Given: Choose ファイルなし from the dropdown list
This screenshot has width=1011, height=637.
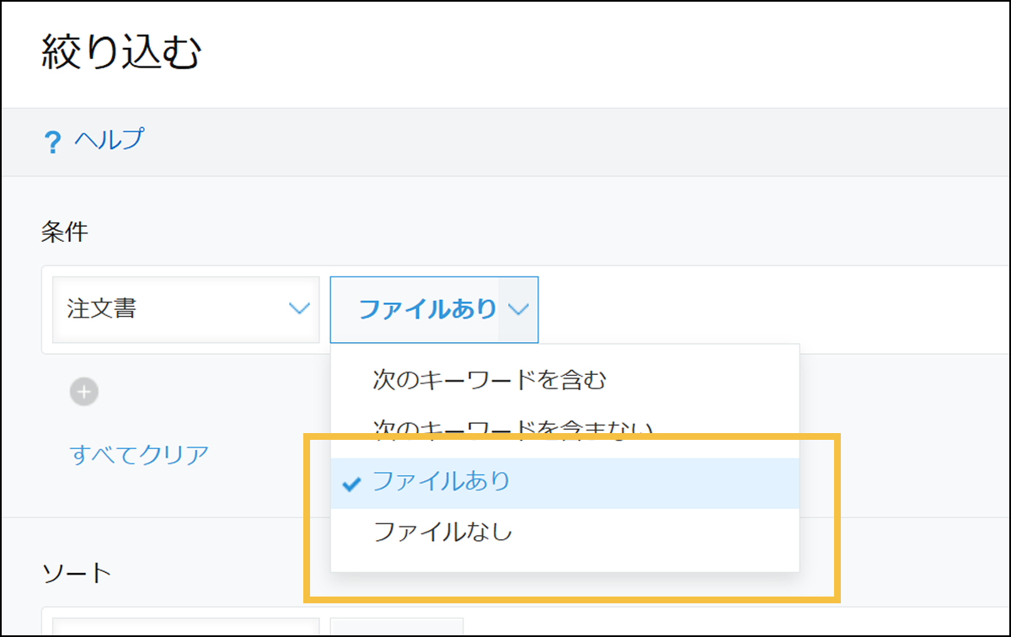Looking at the screenshot, I should tap(443, 532).
